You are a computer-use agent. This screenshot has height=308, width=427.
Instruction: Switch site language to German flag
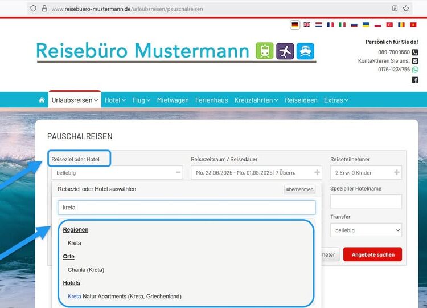point(295,25)
